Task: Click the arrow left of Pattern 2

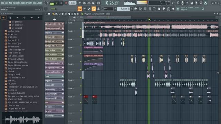Action: 115,9
